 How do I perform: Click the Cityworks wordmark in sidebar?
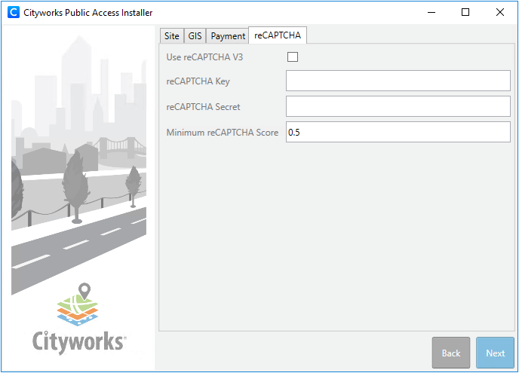point(79,341)
